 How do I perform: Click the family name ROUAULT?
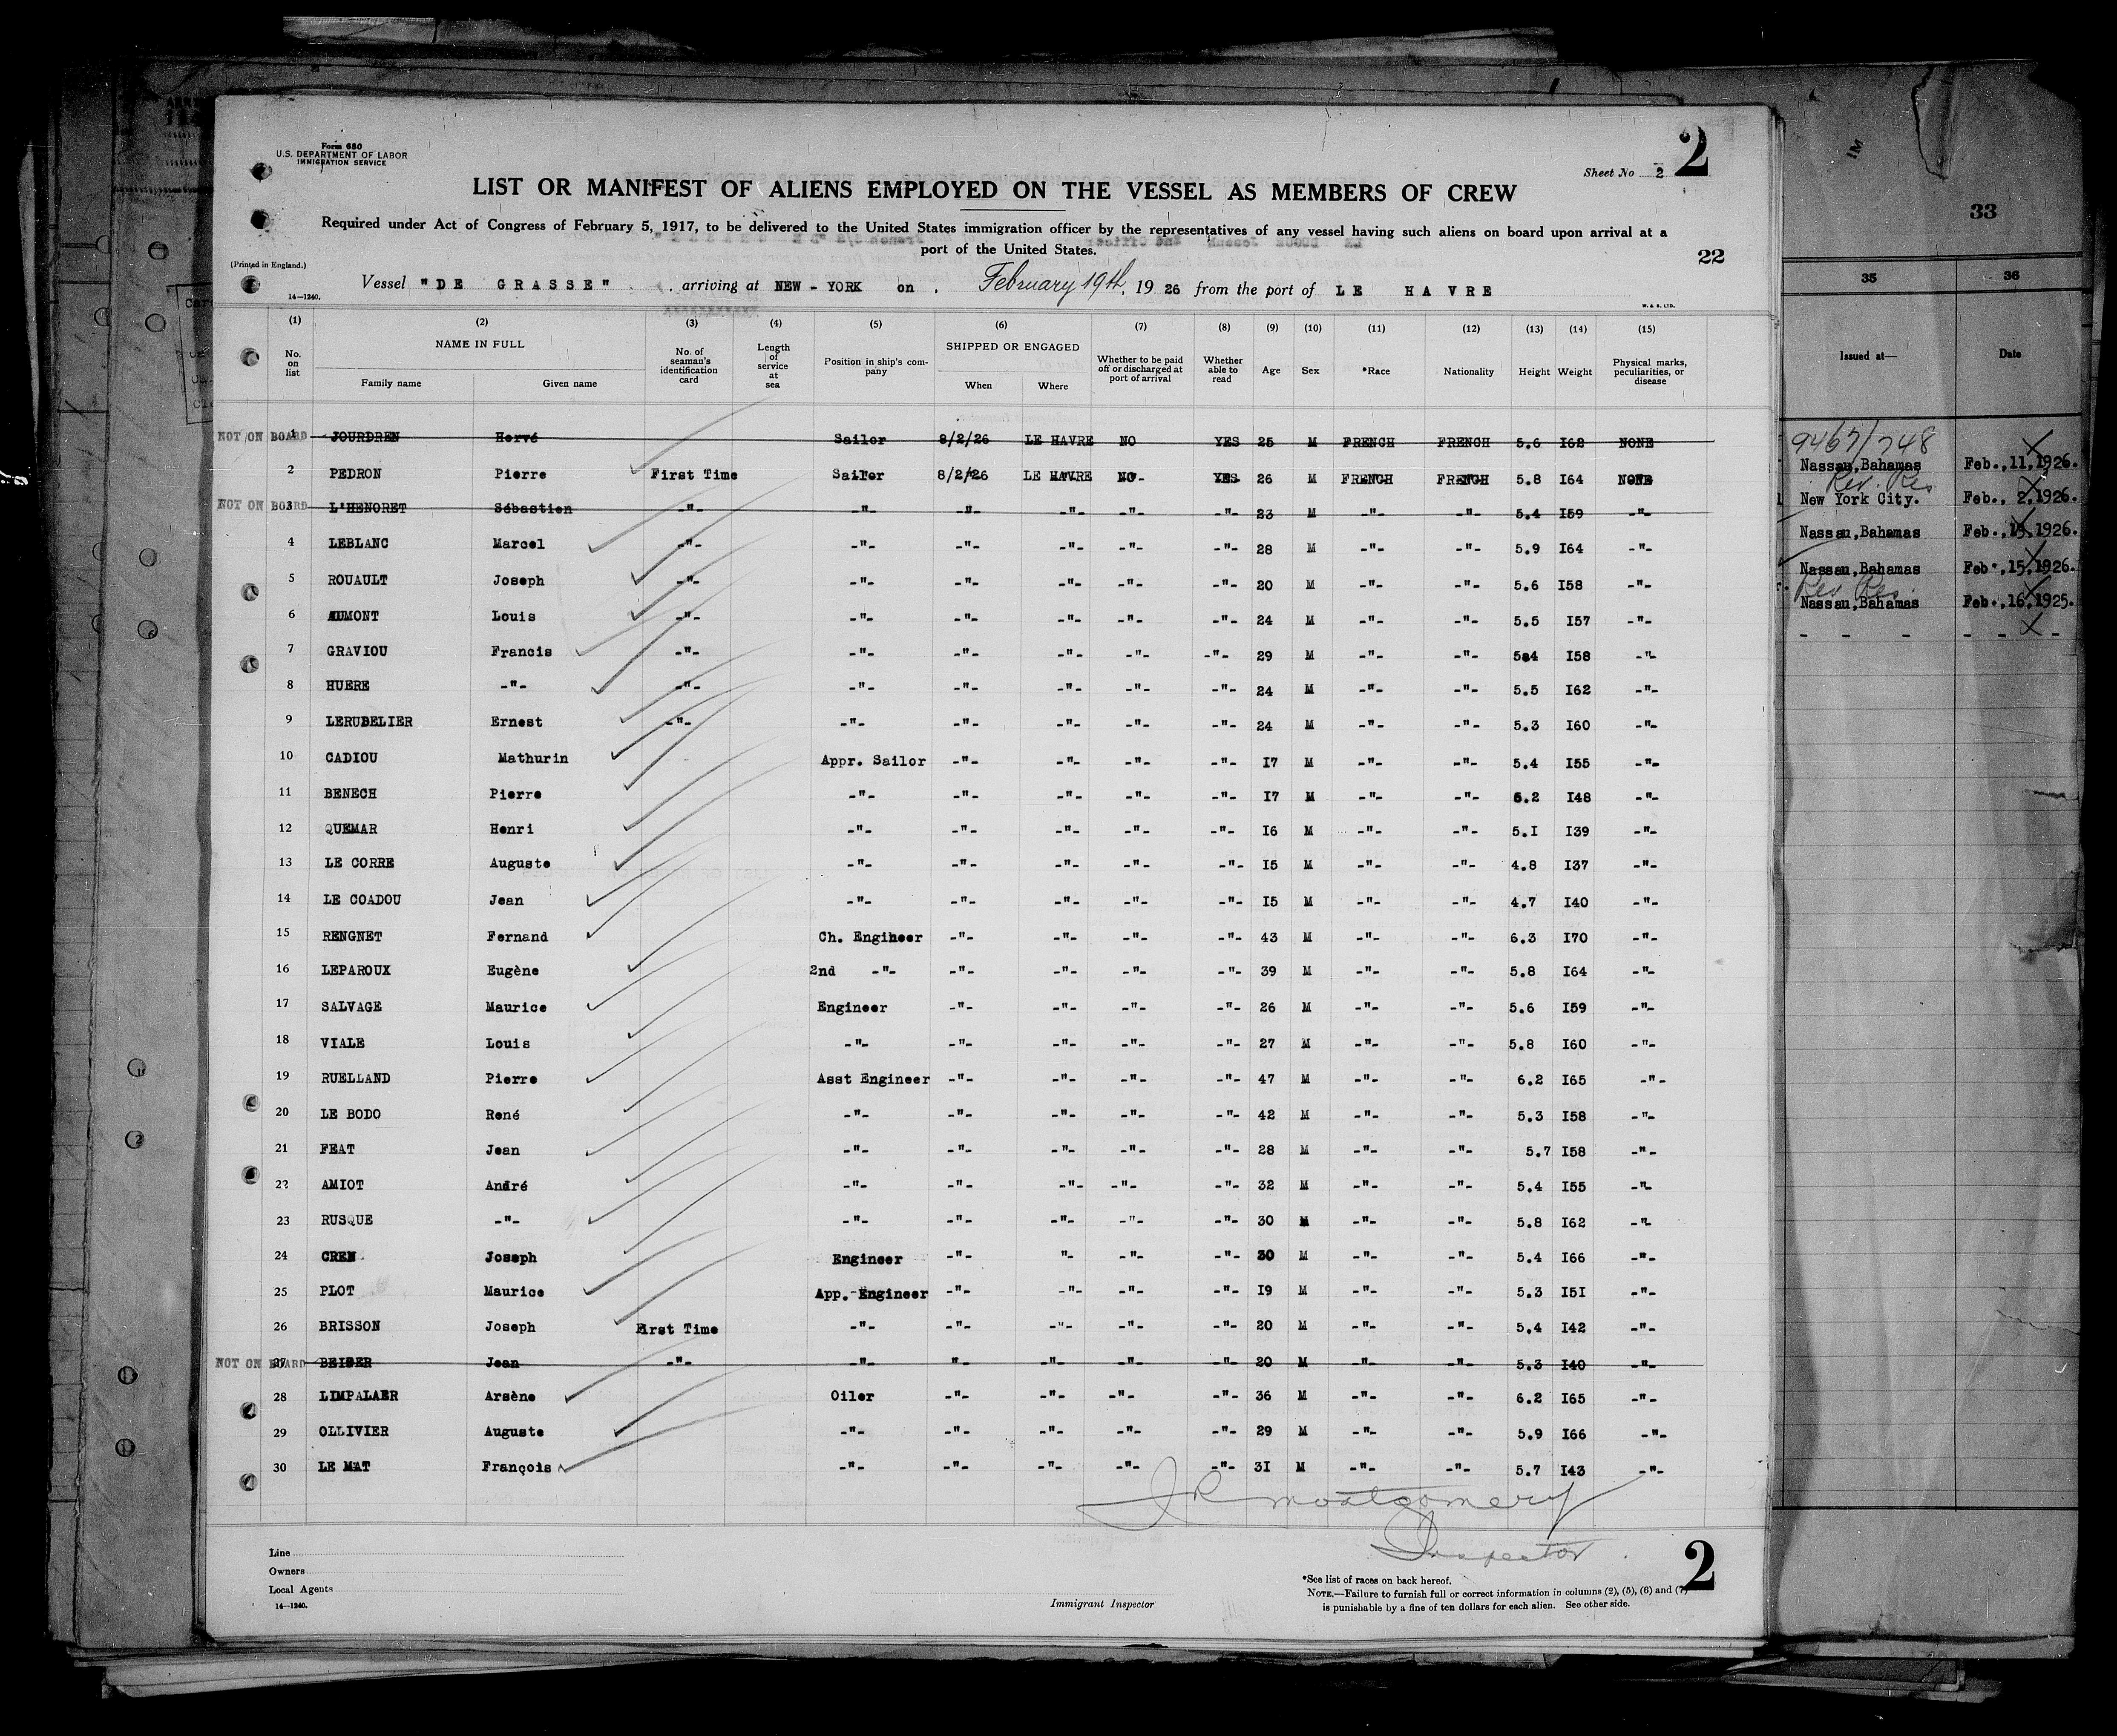[x=357, y=580]
